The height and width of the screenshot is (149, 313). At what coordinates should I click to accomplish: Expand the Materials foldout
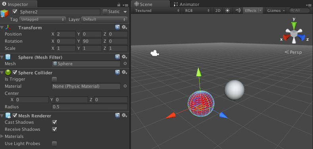[x=2, y=136]
